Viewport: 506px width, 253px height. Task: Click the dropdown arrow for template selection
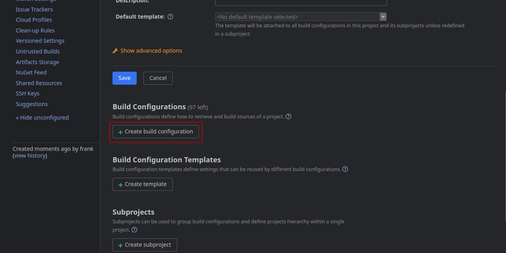(x=382, y=17)
